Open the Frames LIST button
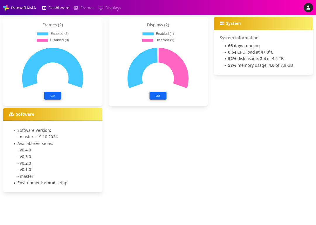This screenshot has height=225, width=316. [53, 96]
